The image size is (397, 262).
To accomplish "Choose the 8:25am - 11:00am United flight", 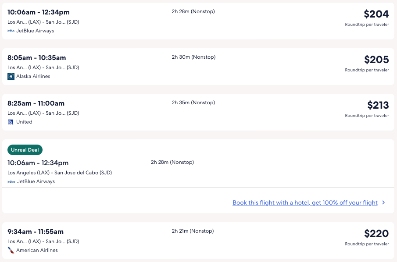I will coord(36,103).
